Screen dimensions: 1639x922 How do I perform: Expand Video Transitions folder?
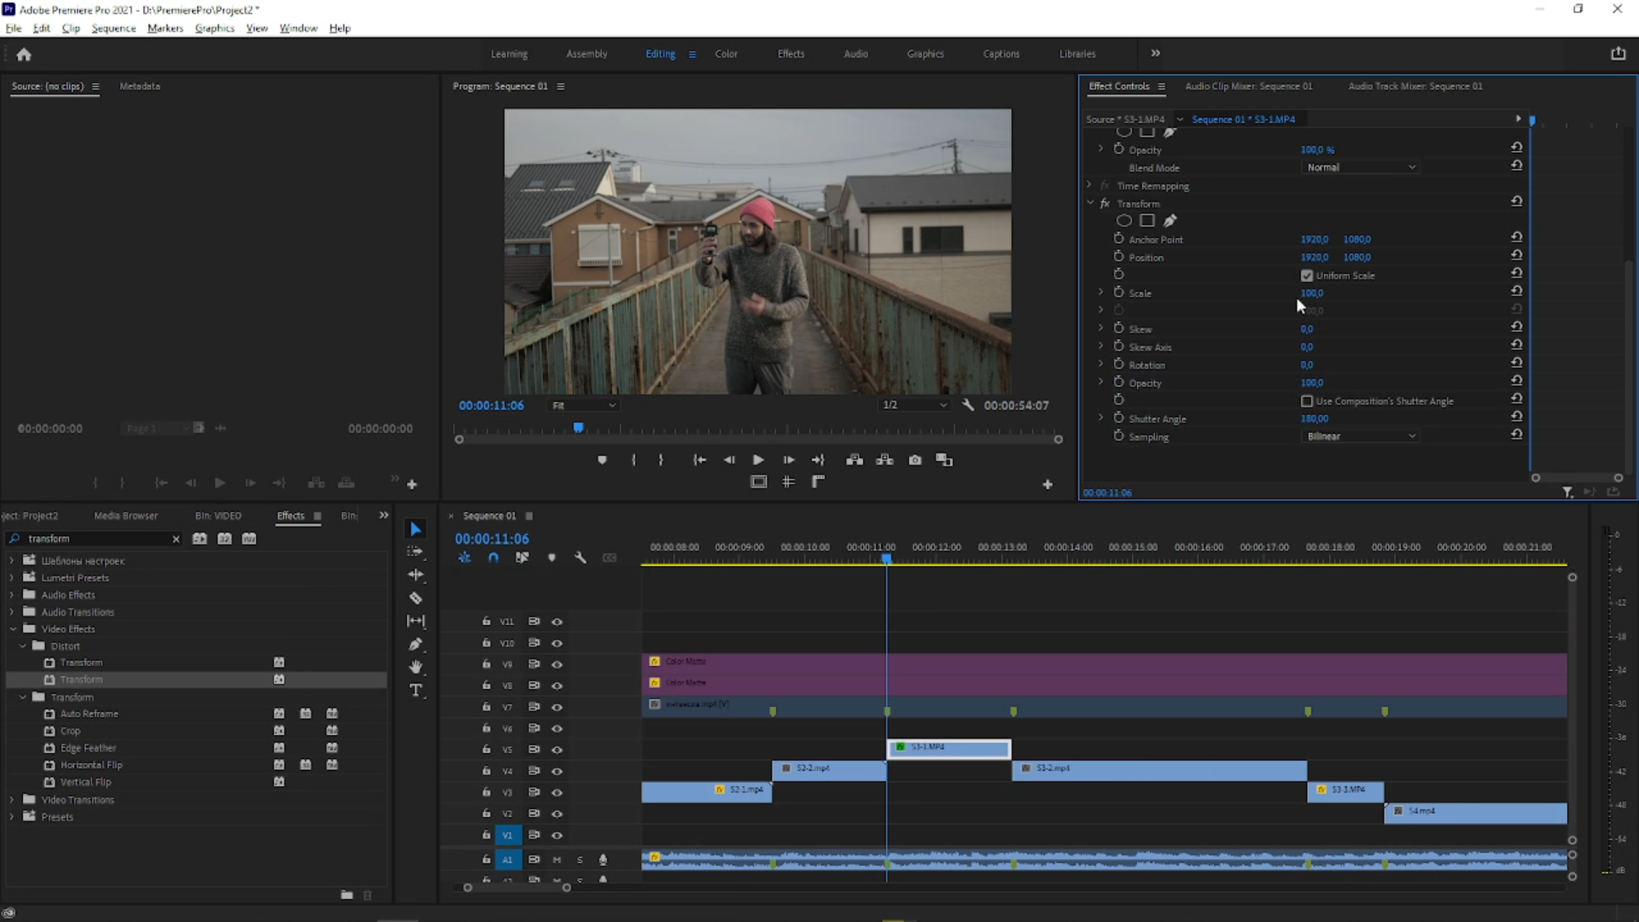point(12,800)
